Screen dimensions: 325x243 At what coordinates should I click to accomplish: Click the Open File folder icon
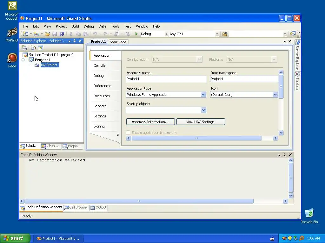coord(47,34)
